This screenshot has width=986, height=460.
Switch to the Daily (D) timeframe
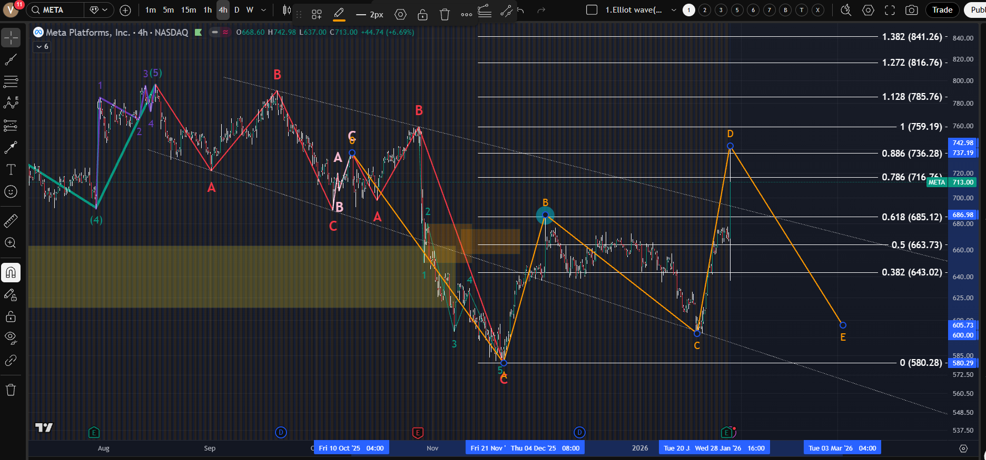click(236, 10)
